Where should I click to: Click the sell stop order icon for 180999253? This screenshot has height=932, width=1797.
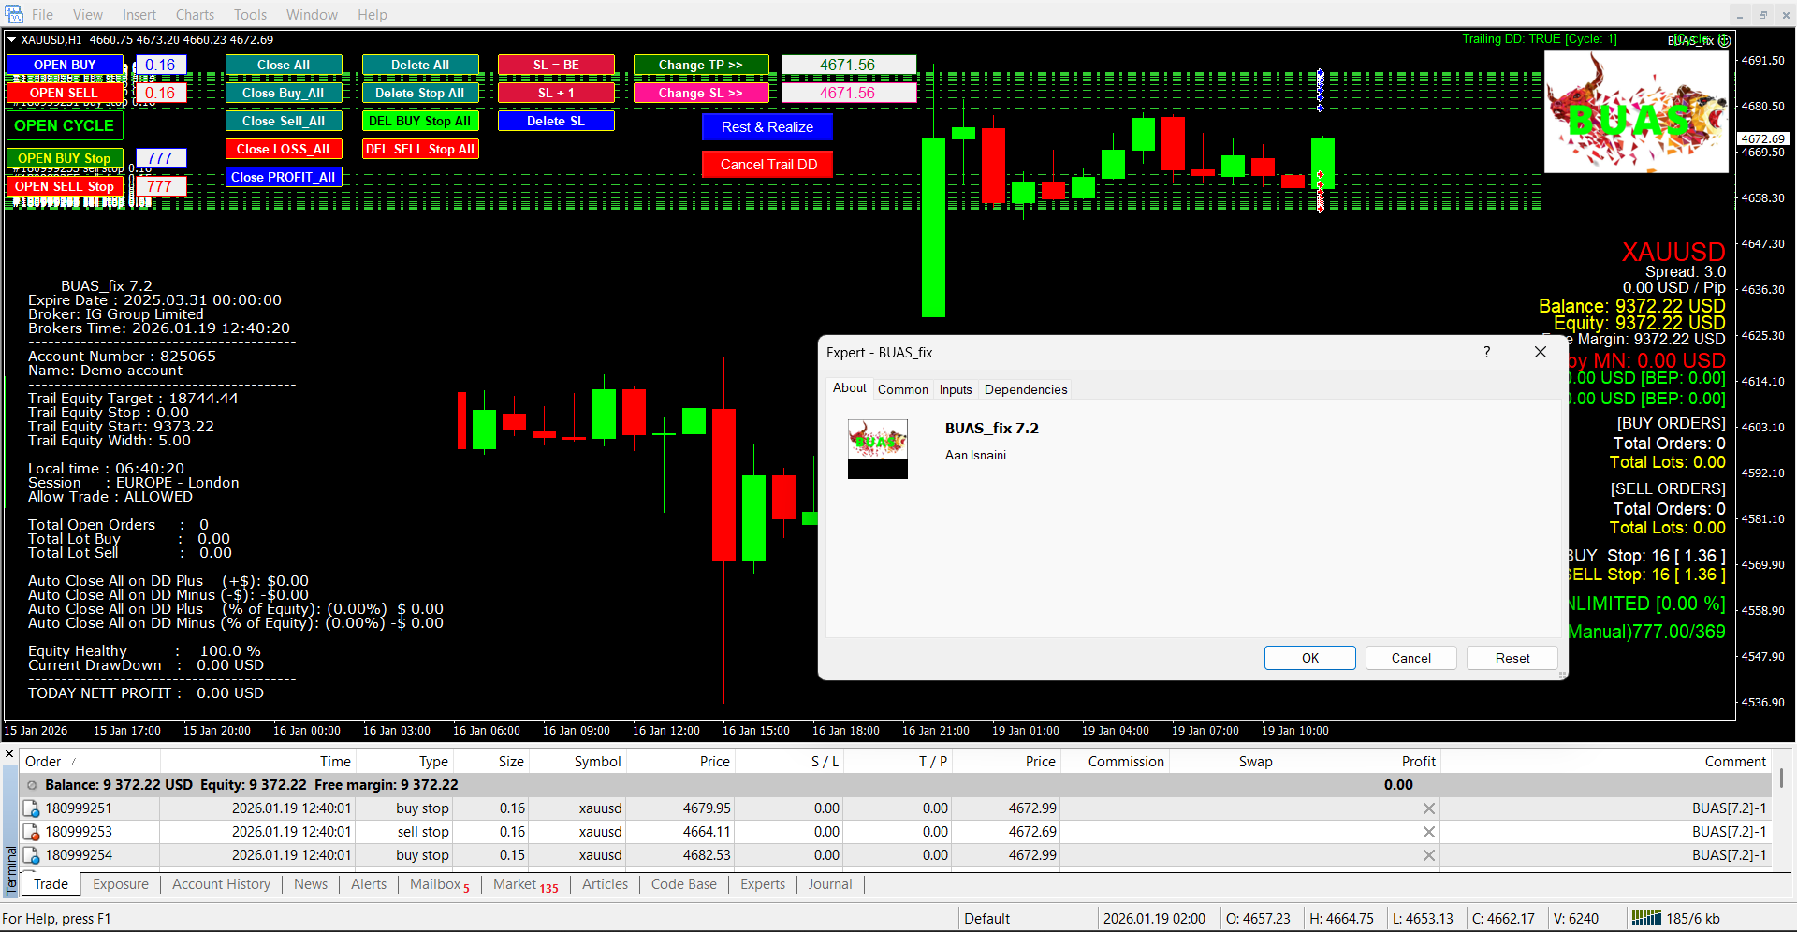[31, 832]
